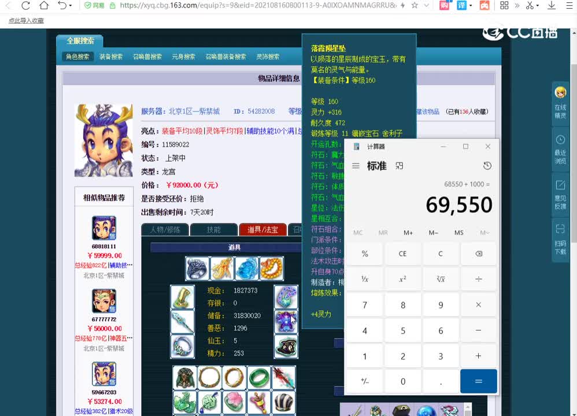The image size is (577, 416).
Task: Select the golden fish ornament icon
Action: pos(222,269)
